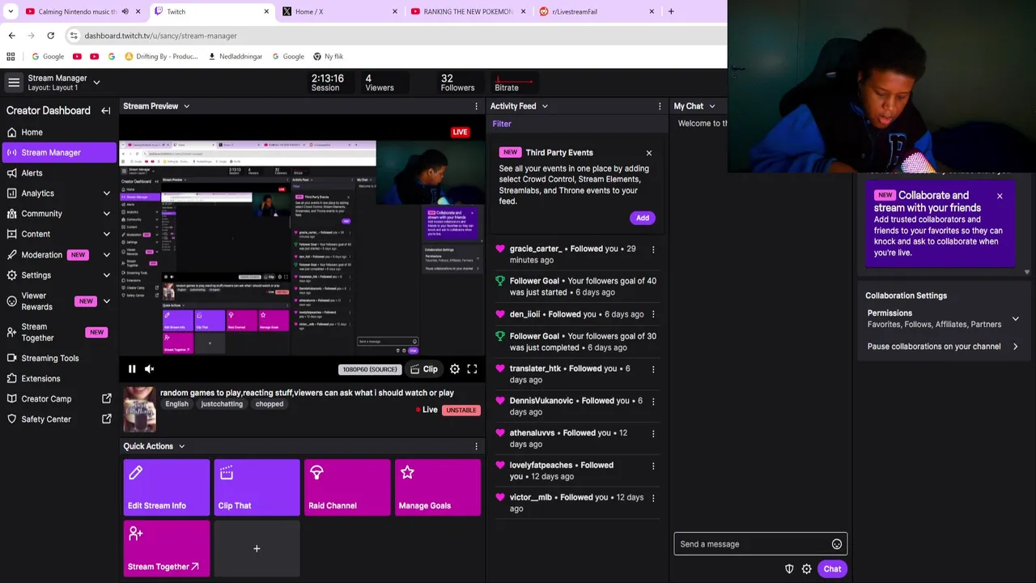Click the Just Chatting category artwork

139,410
